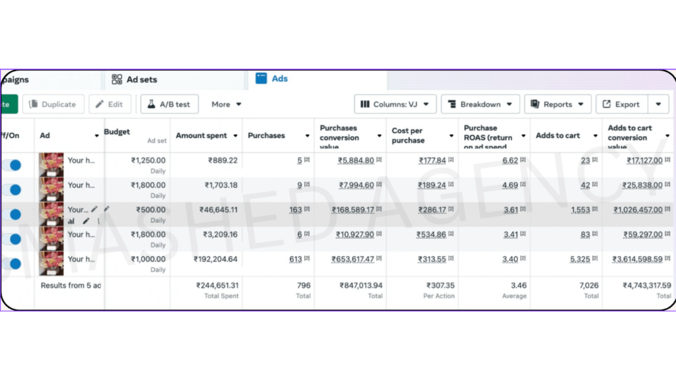Open the chart icon under the ₹500.00 ad
The width and height of the screenshot is (676, 380).
tap(71, 221)
